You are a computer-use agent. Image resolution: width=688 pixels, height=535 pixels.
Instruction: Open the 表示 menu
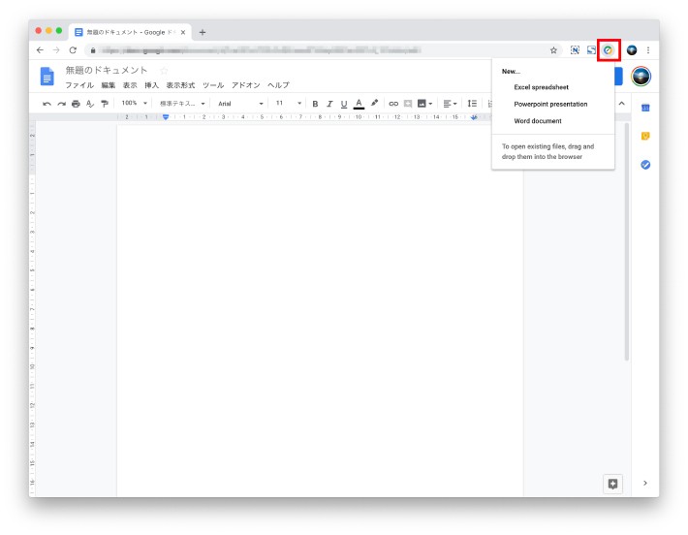(130, 85)
